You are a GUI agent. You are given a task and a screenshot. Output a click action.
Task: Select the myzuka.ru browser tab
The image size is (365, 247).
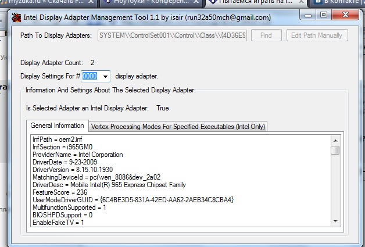tap(48, 3)
